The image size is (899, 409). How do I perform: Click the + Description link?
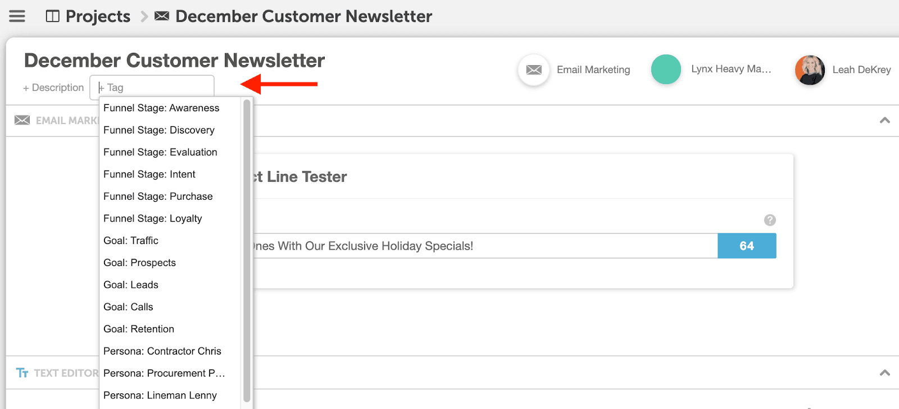[53, 88]
